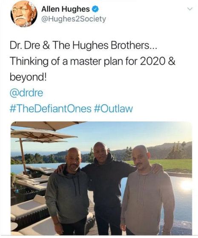This screenshot has height=238, width=198.
Task: Open the Allen Hughes display name
Action: 65,9
